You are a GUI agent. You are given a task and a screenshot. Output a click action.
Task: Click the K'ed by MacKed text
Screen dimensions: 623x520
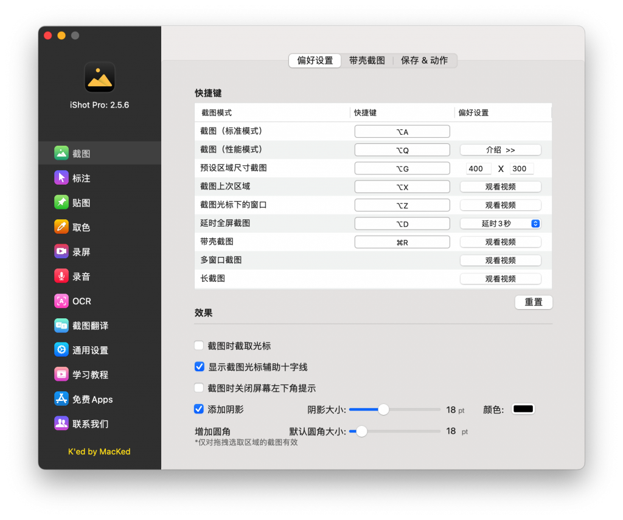(x=99, y=451)
